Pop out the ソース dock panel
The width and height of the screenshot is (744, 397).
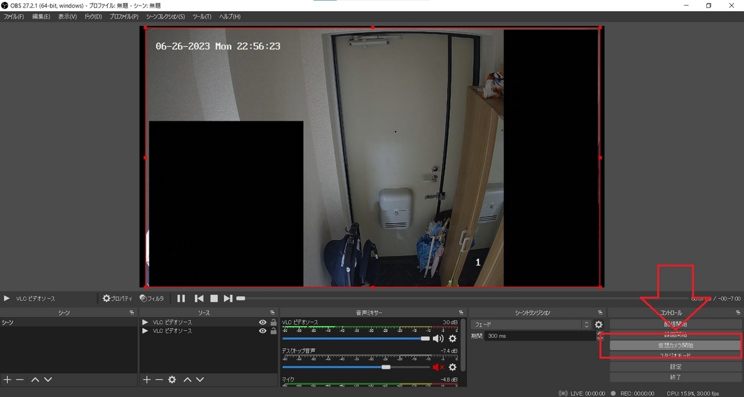272,313
